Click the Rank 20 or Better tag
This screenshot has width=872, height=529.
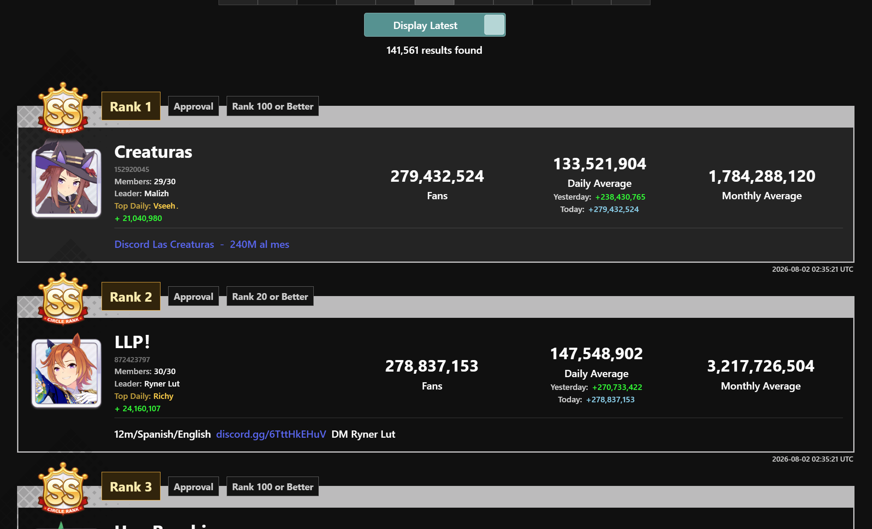pos(270,296)
